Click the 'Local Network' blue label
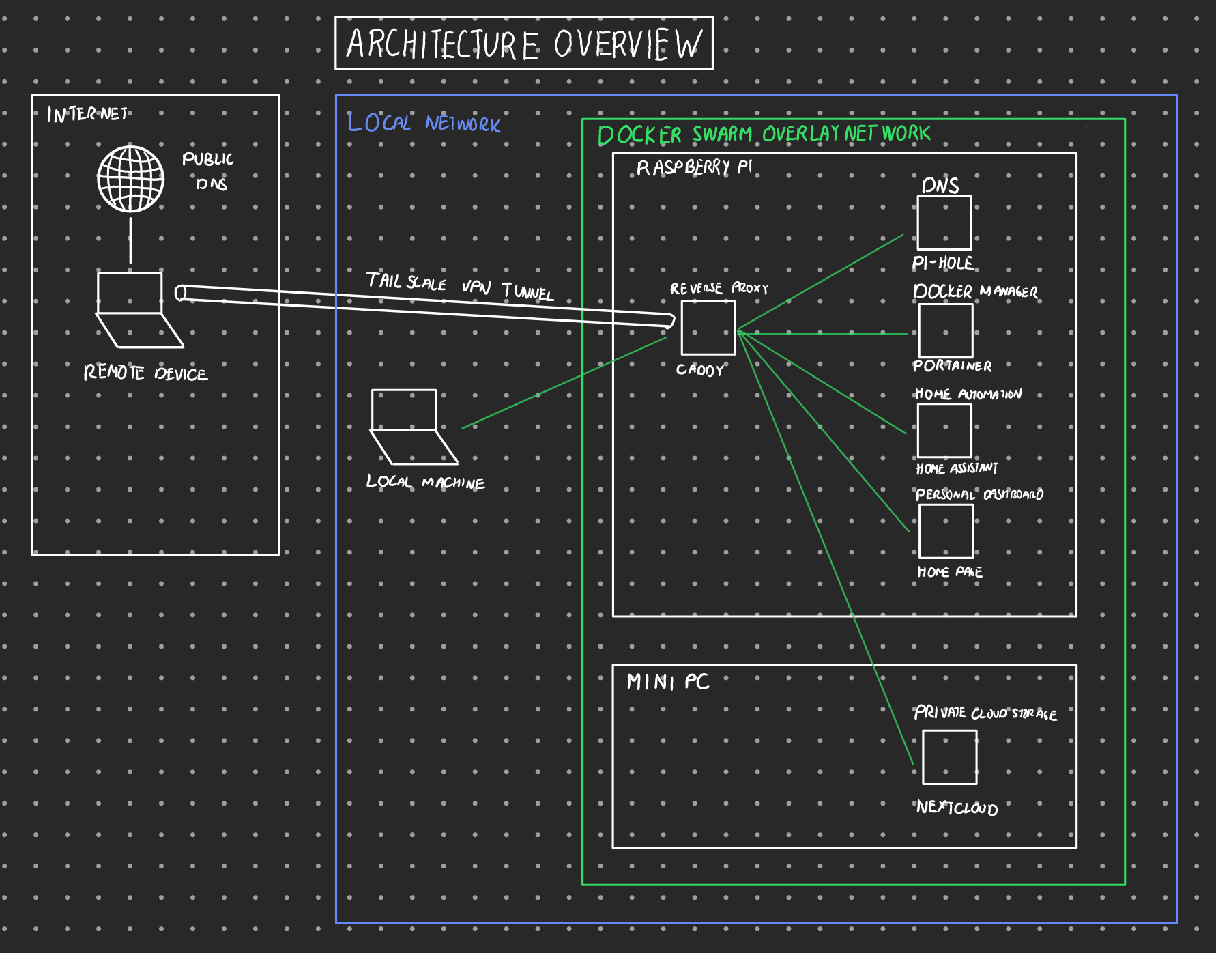 click(x=424, y=122)
